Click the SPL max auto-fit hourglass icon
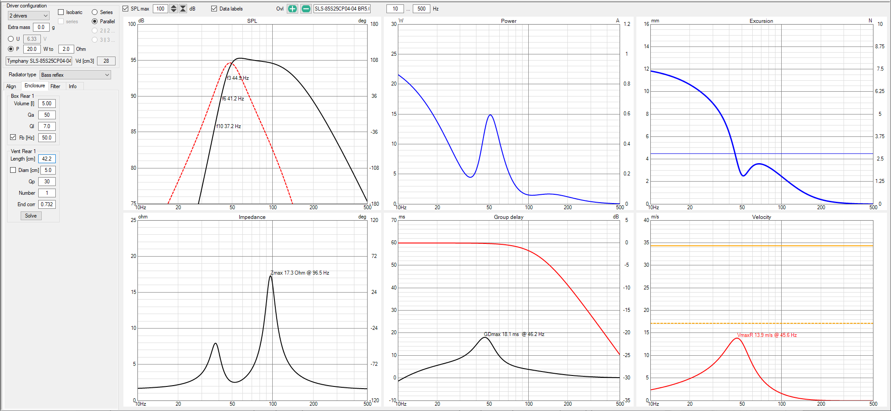This screenshot has width=891, height=411. (183, 9)
